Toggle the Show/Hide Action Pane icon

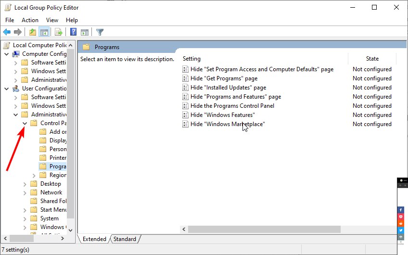click(85, 32)
